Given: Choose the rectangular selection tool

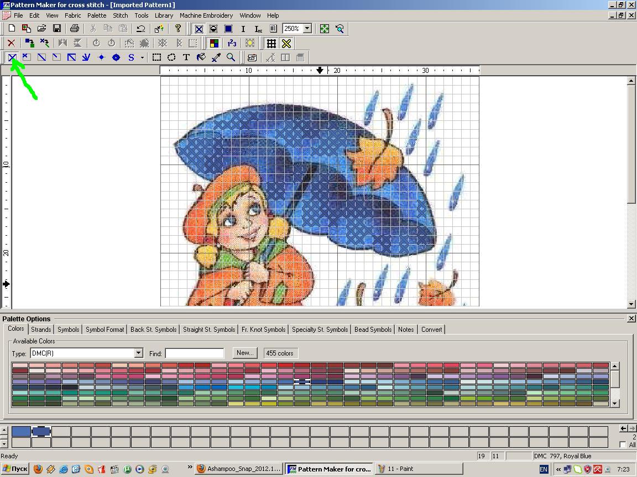Looking at the screenshot, I should (157, 57).
